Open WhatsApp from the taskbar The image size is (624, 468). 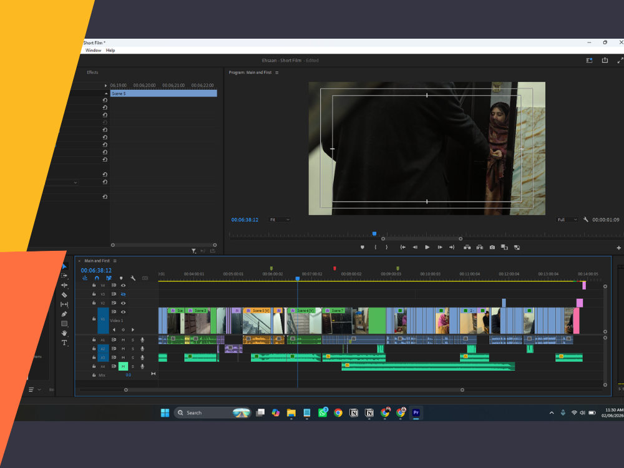click(323, 412)
